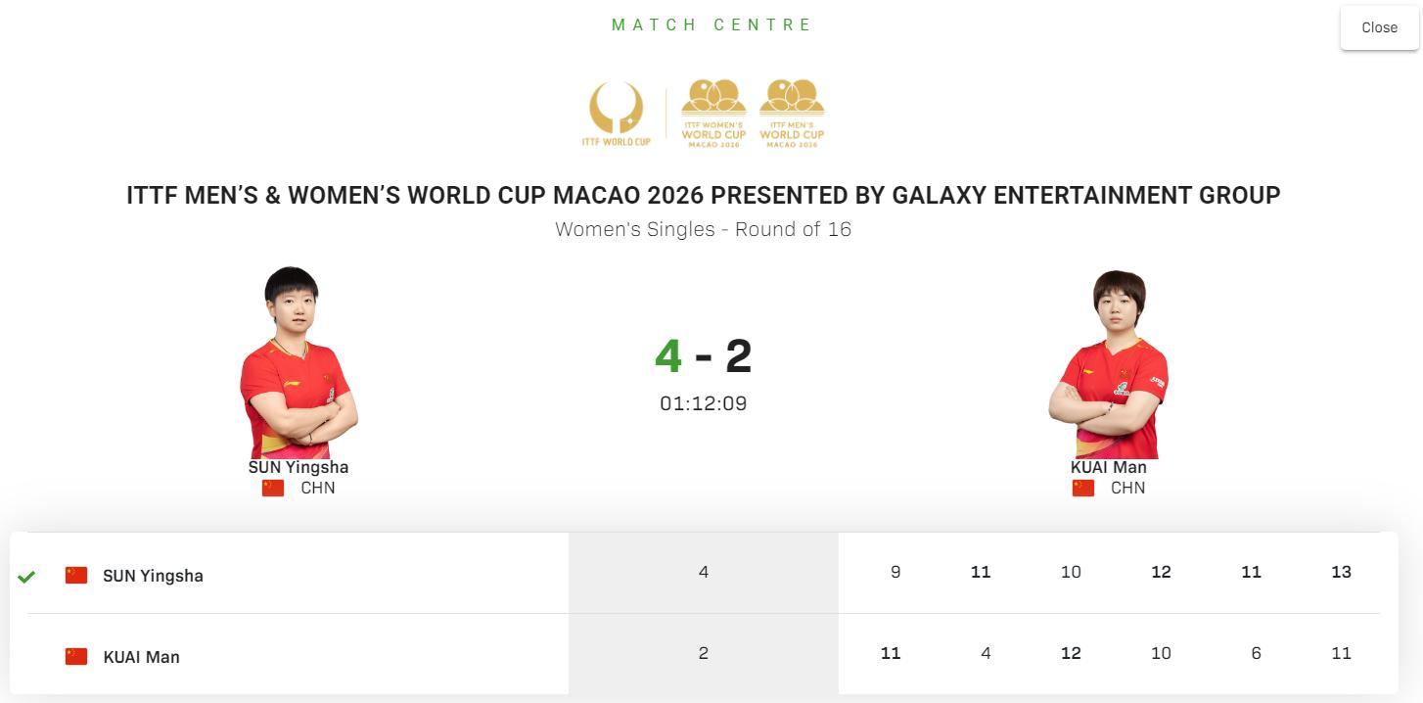Click SUN Yingsha's player photo
1423x703 pixels.
click(298, 362)
